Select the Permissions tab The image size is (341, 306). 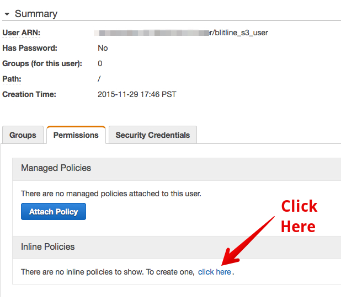click(76, 135)
